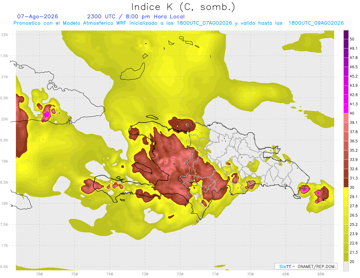Click colorbar label '40'
The width and height of the screenshot is (360, 278).
(x=352, y=113)
